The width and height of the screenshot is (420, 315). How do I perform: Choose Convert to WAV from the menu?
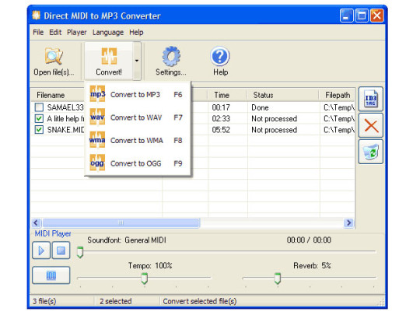(137, 117)
